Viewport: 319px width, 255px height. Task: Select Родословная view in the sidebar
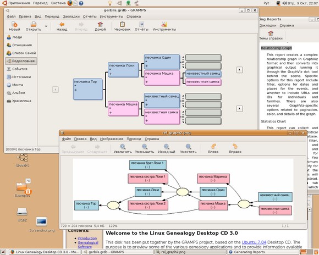21,61
